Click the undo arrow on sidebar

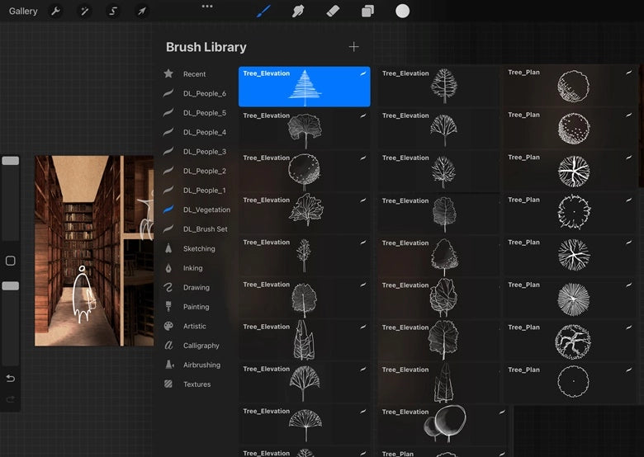tap(10, 379)
